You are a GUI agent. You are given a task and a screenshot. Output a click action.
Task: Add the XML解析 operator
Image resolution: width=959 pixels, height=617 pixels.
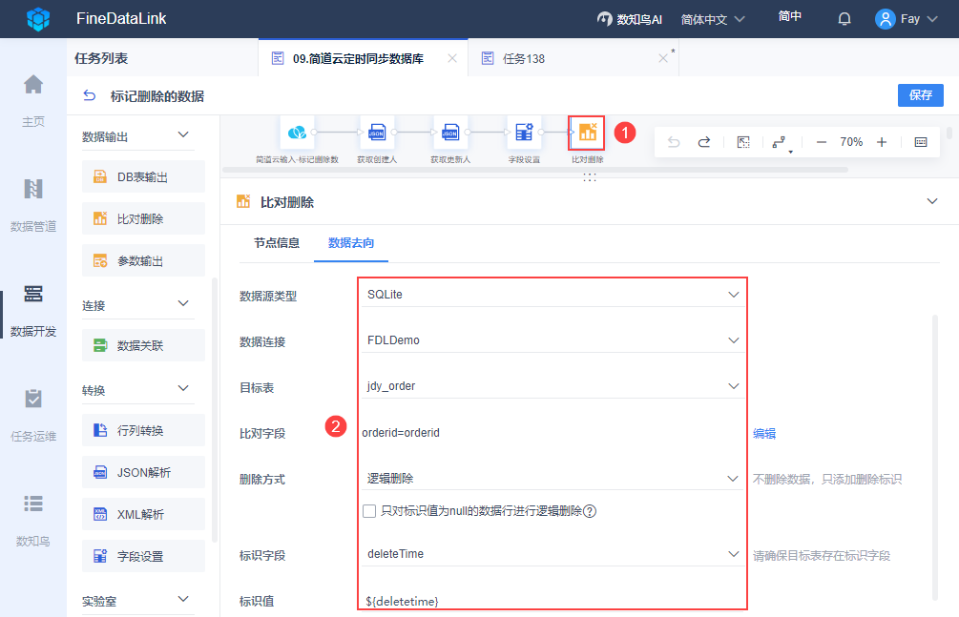click(143, 514)
